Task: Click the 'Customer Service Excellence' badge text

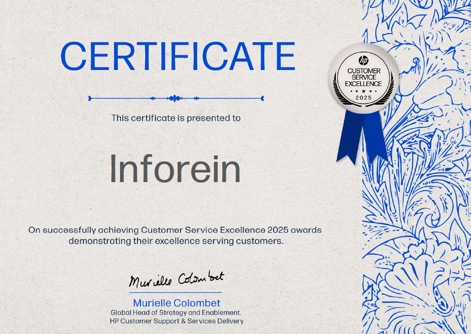Action: point(363,77)
